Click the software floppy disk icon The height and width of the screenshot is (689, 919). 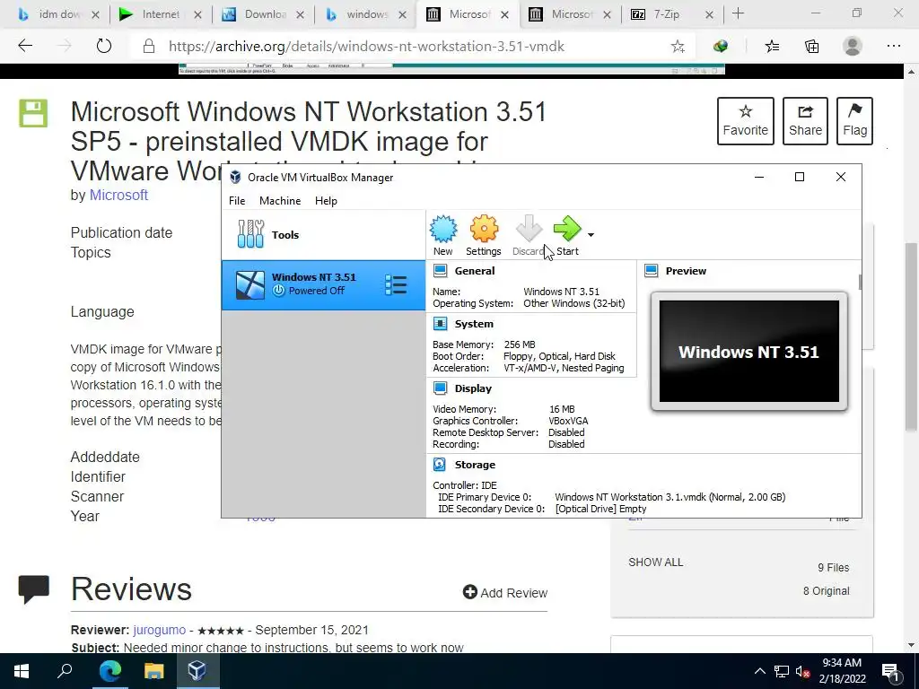pyautogui.click(x=33, y=113)
